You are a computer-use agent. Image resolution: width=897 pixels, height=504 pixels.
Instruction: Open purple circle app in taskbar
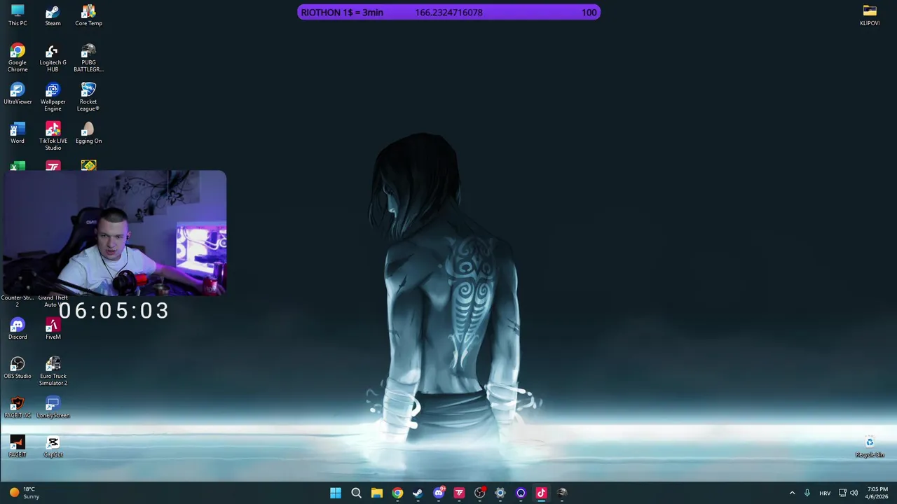[x=521, y=493]
